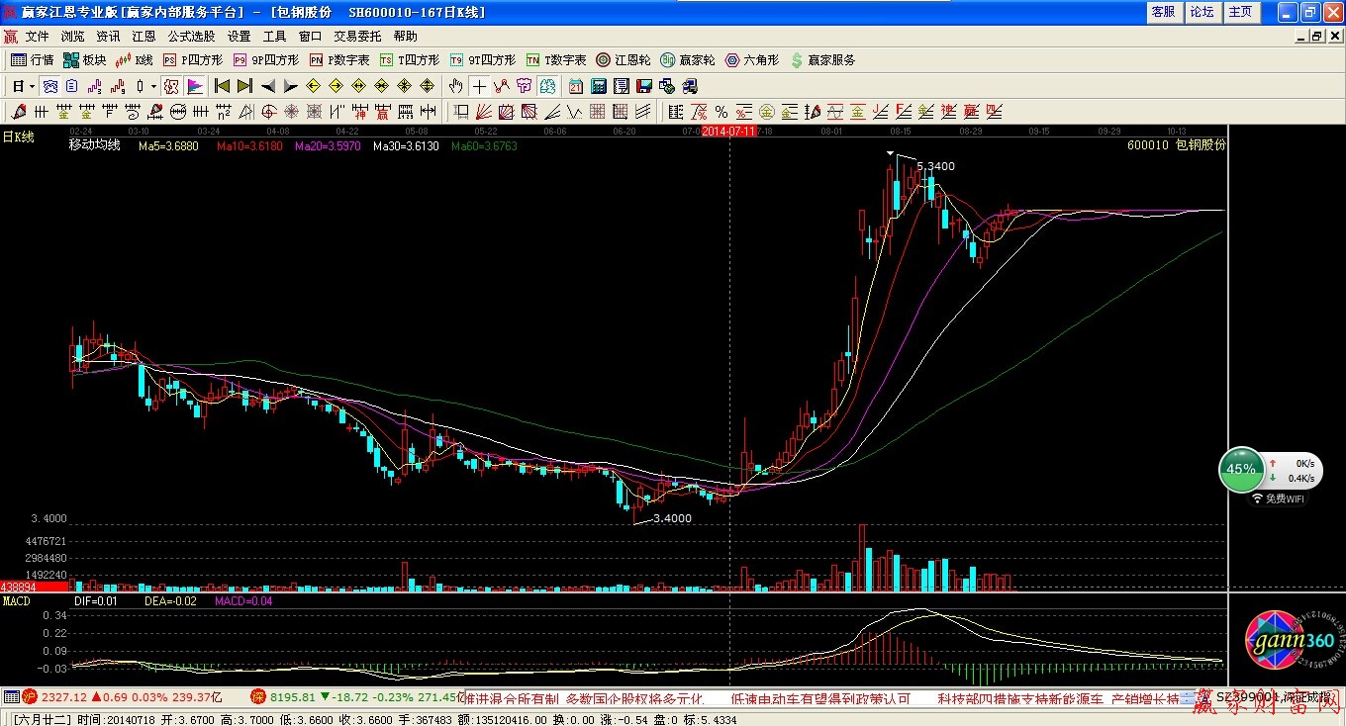Open the 行情 quotes view
The image size is (1346, 726).
(32, 60)
